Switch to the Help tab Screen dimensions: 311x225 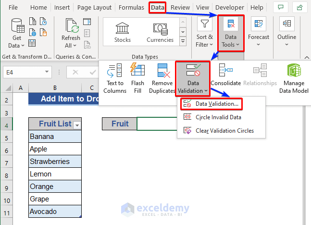257,8
